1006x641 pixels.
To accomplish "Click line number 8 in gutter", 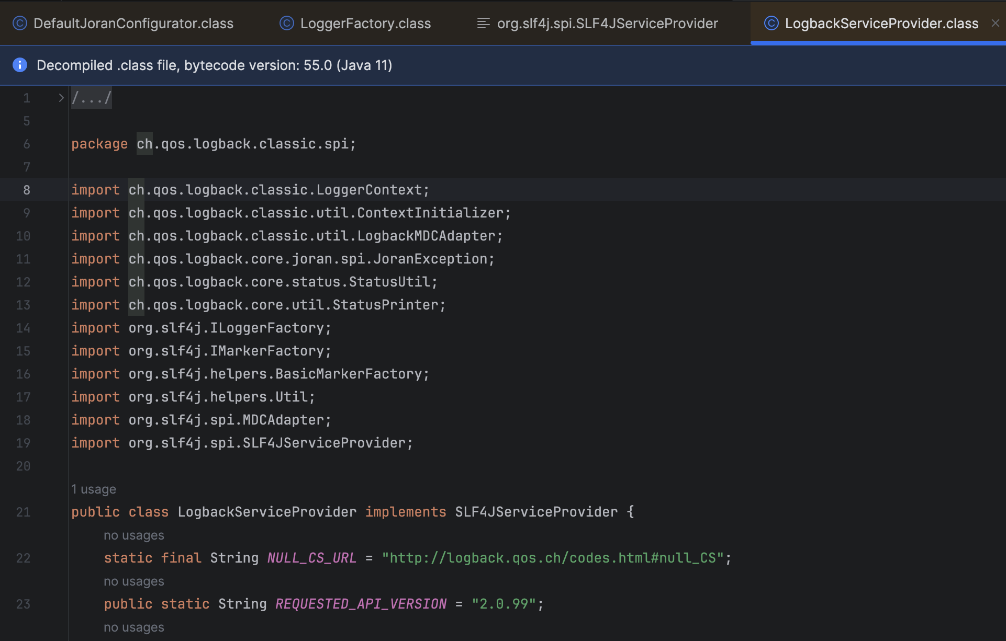I will pos(26,190).
